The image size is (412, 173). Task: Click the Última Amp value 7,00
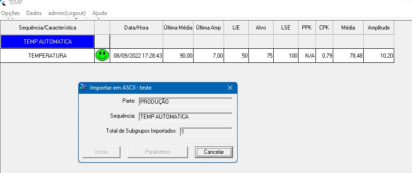click(209, 55)
